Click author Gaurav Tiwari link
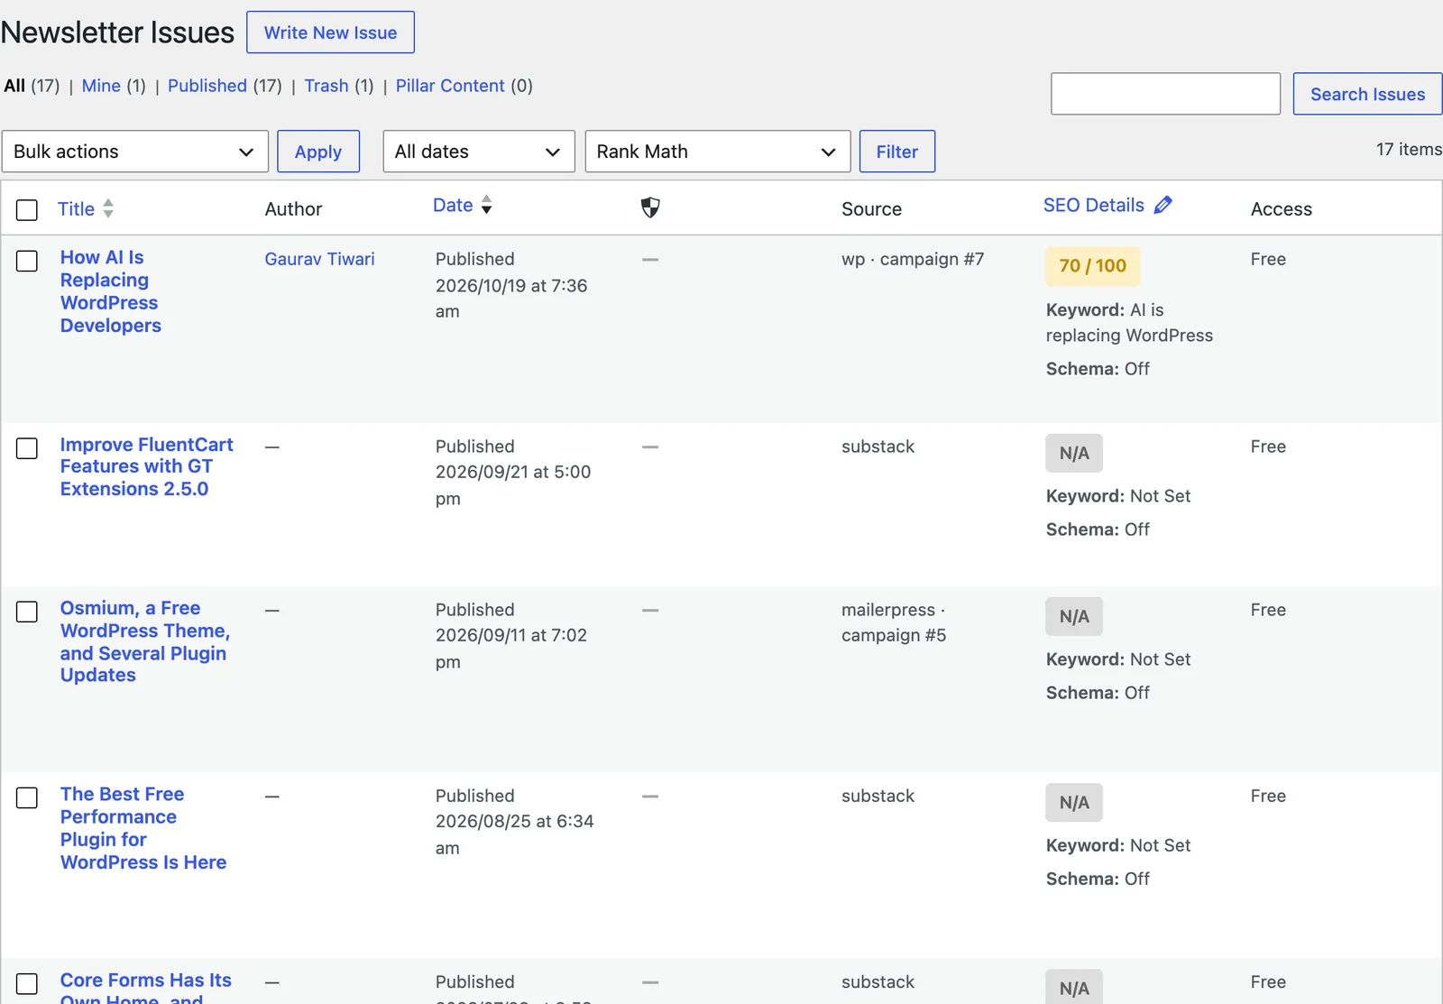The width and height of the screenshot is (1443, 1004). [319, 259]
